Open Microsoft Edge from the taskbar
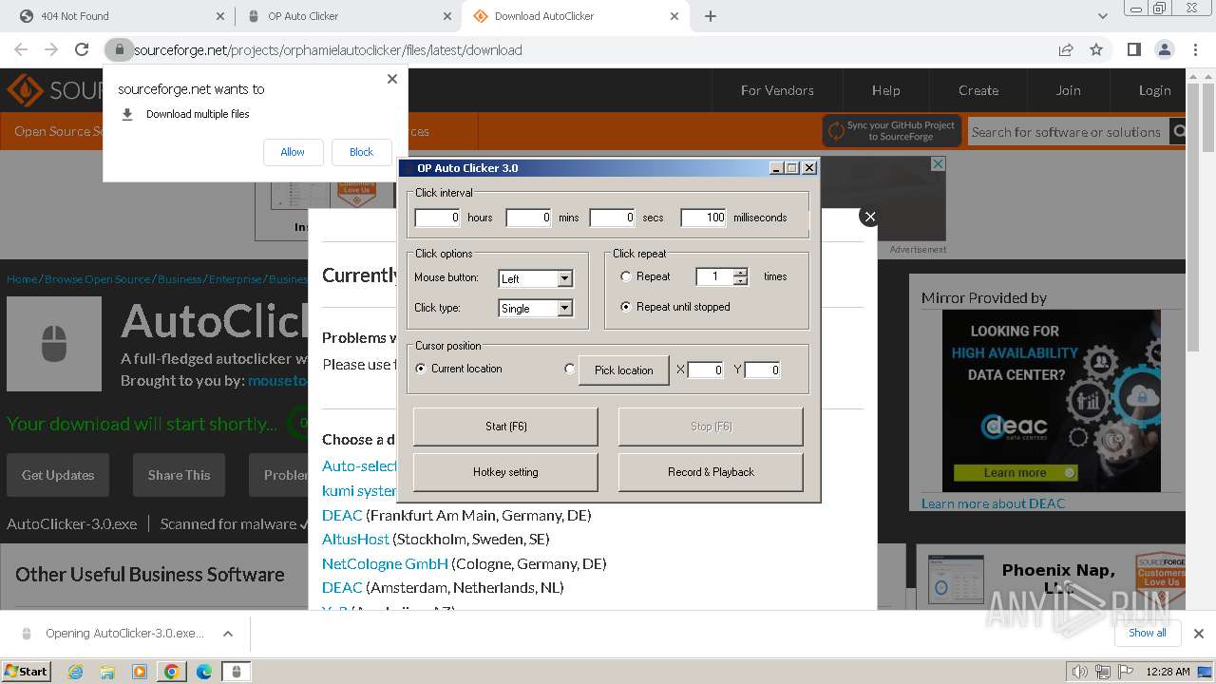 203,672
